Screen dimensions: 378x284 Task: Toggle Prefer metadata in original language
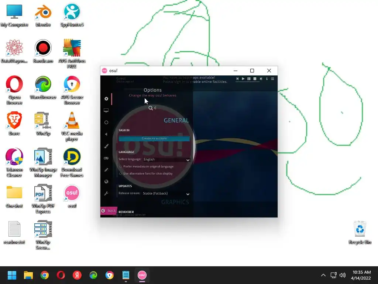[146, 166]
